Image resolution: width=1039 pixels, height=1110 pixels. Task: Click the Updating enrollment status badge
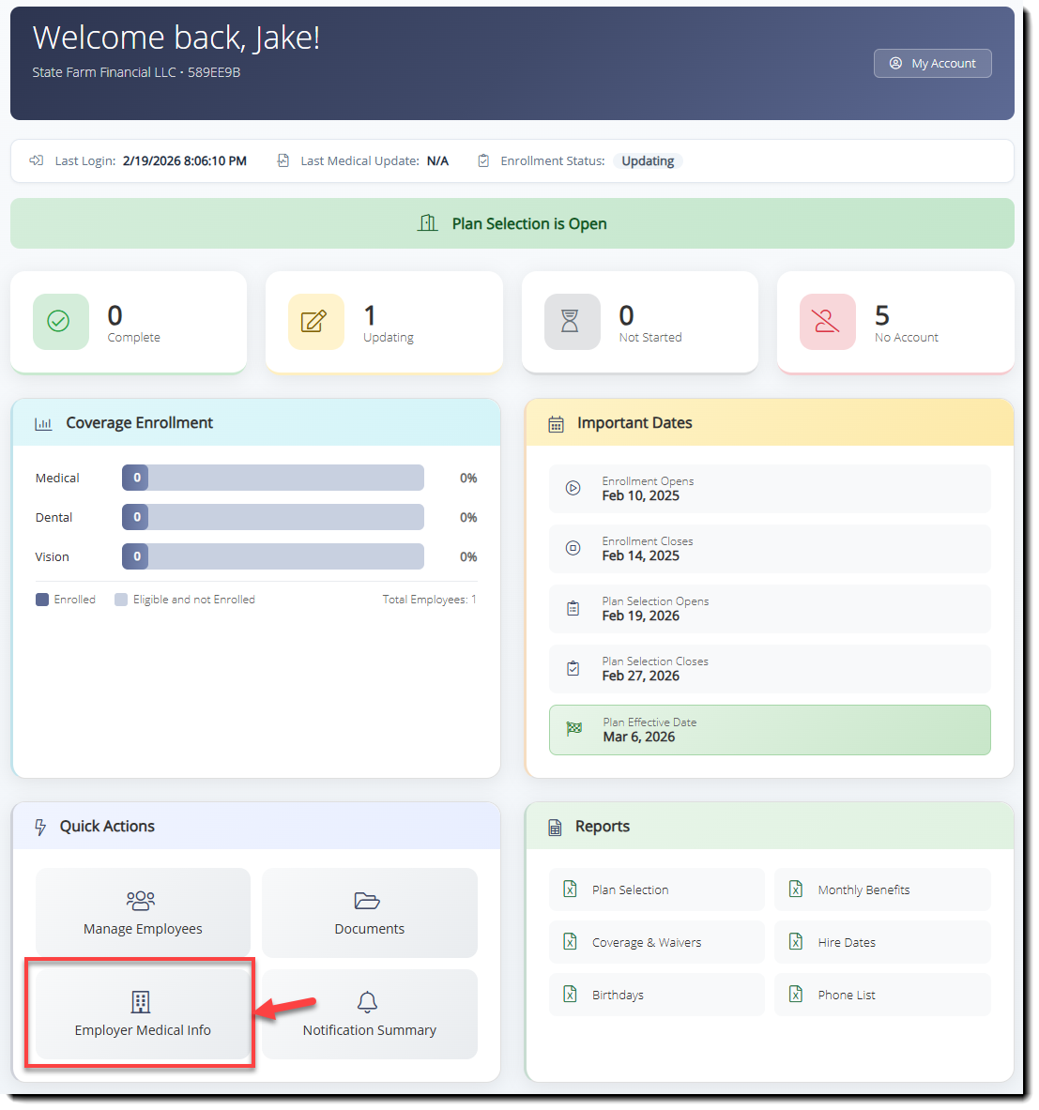click(648, 160)
